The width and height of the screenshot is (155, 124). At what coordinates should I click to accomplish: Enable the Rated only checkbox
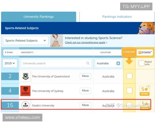[141, 63]
